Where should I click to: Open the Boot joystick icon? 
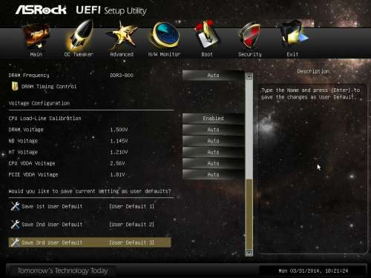pyautogui.click(x=207, y=34)
